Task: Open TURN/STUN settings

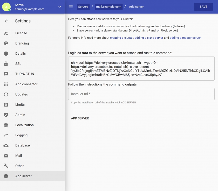Action: pyautogui.click(x=32, y=74)
